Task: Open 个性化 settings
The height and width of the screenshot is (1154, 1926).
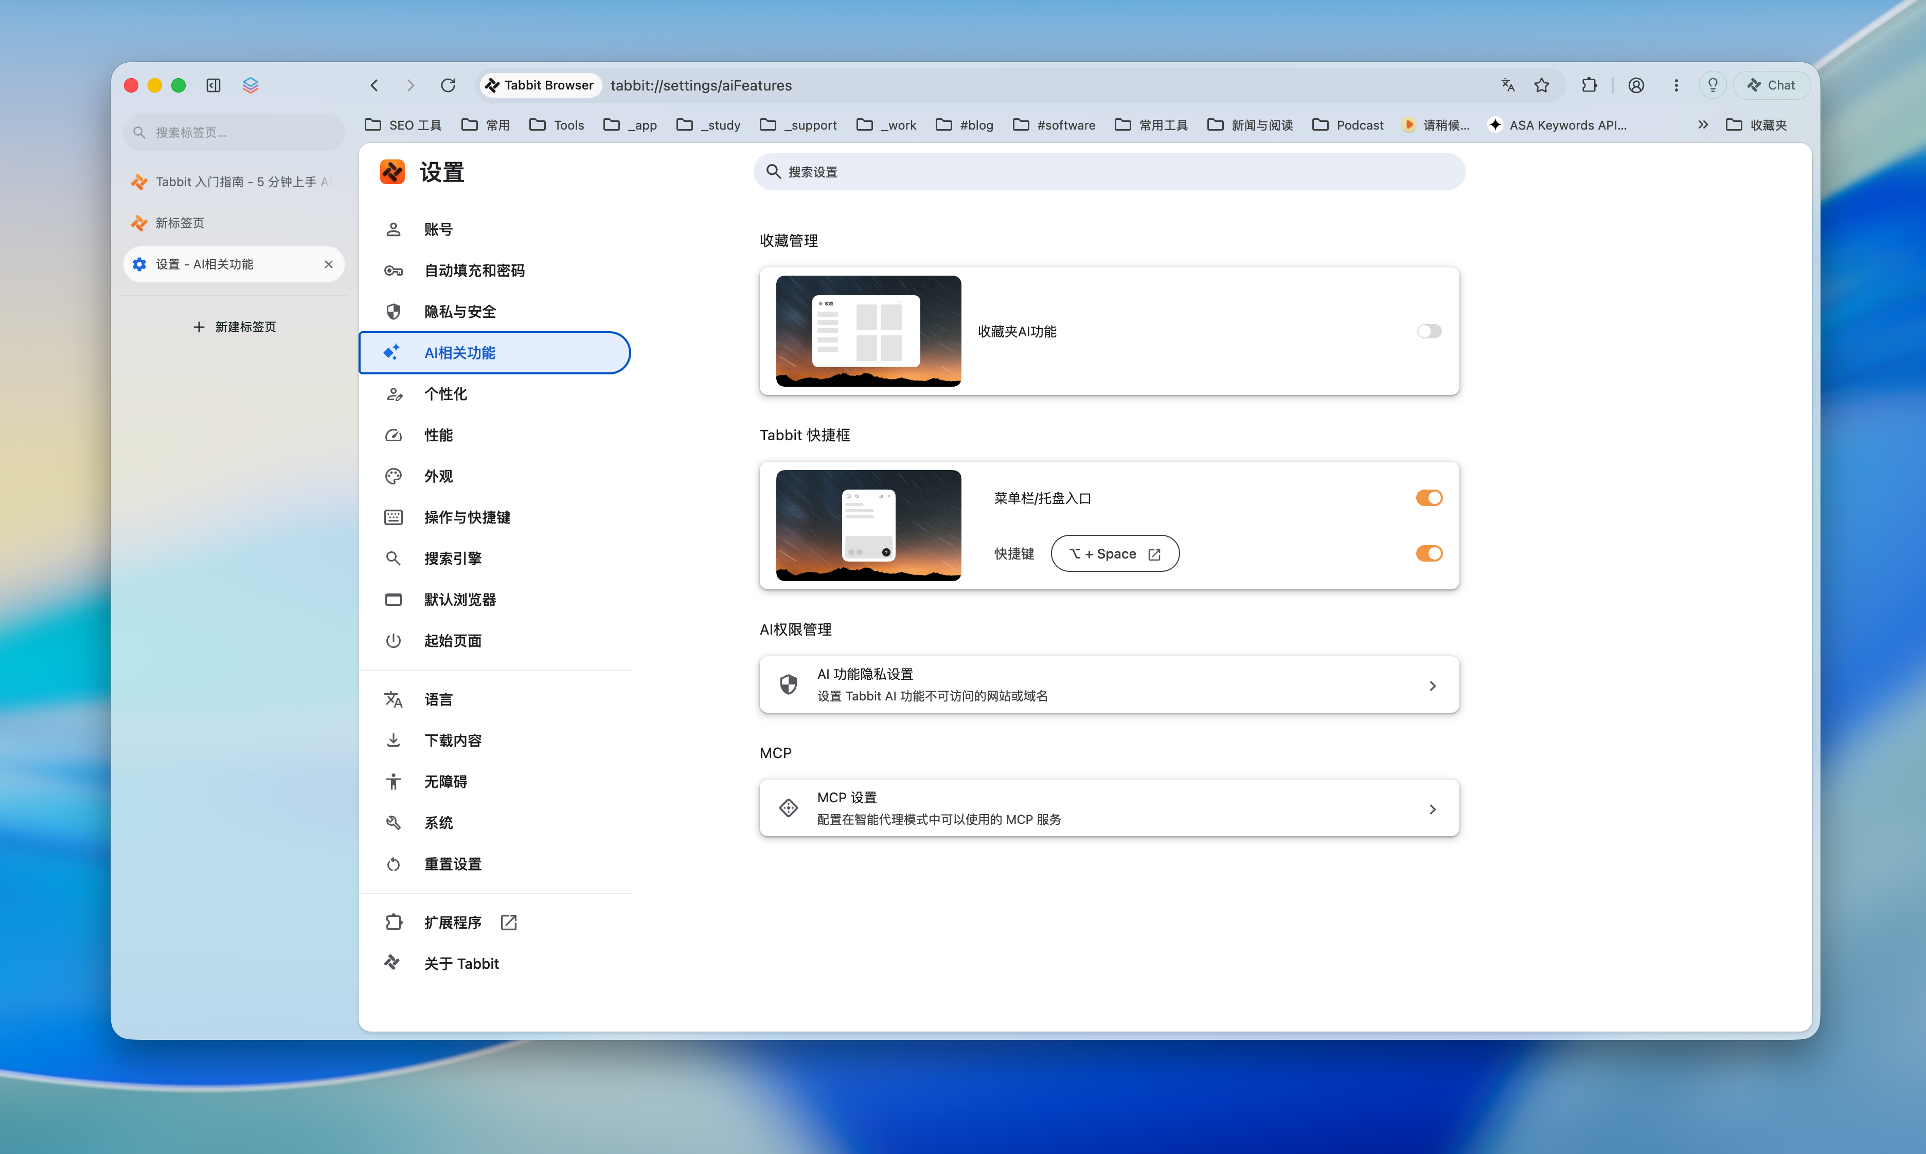Action: click(495, 394)
